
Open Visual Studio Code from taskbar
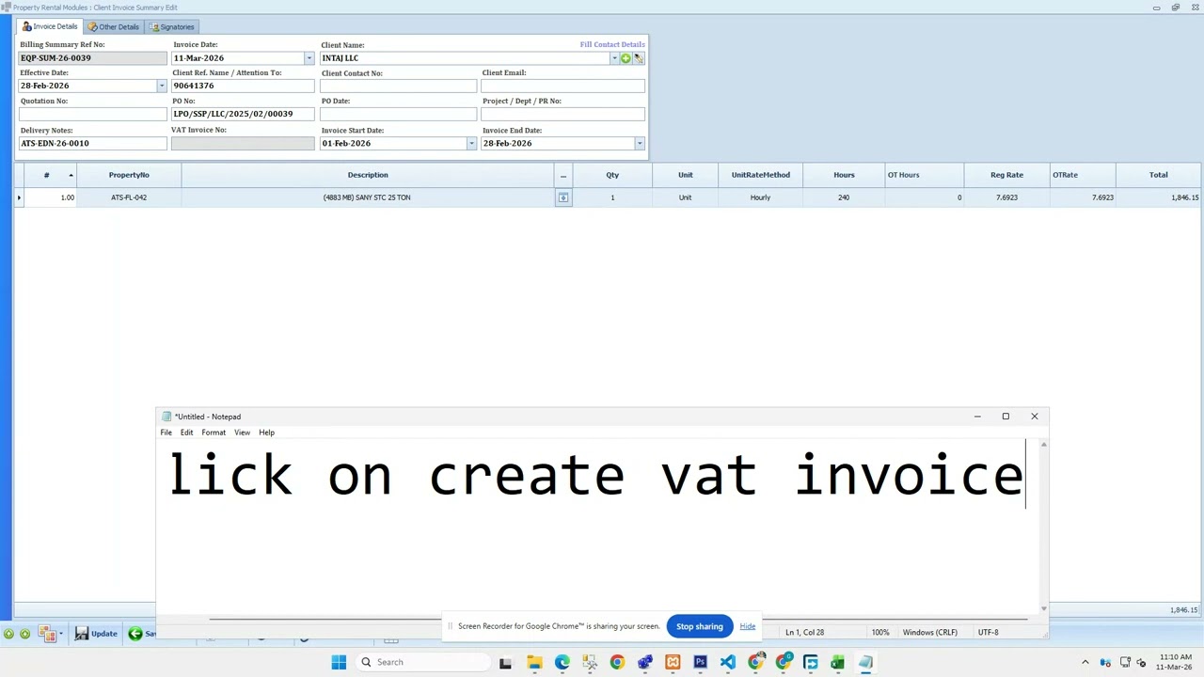pos(728,662)
